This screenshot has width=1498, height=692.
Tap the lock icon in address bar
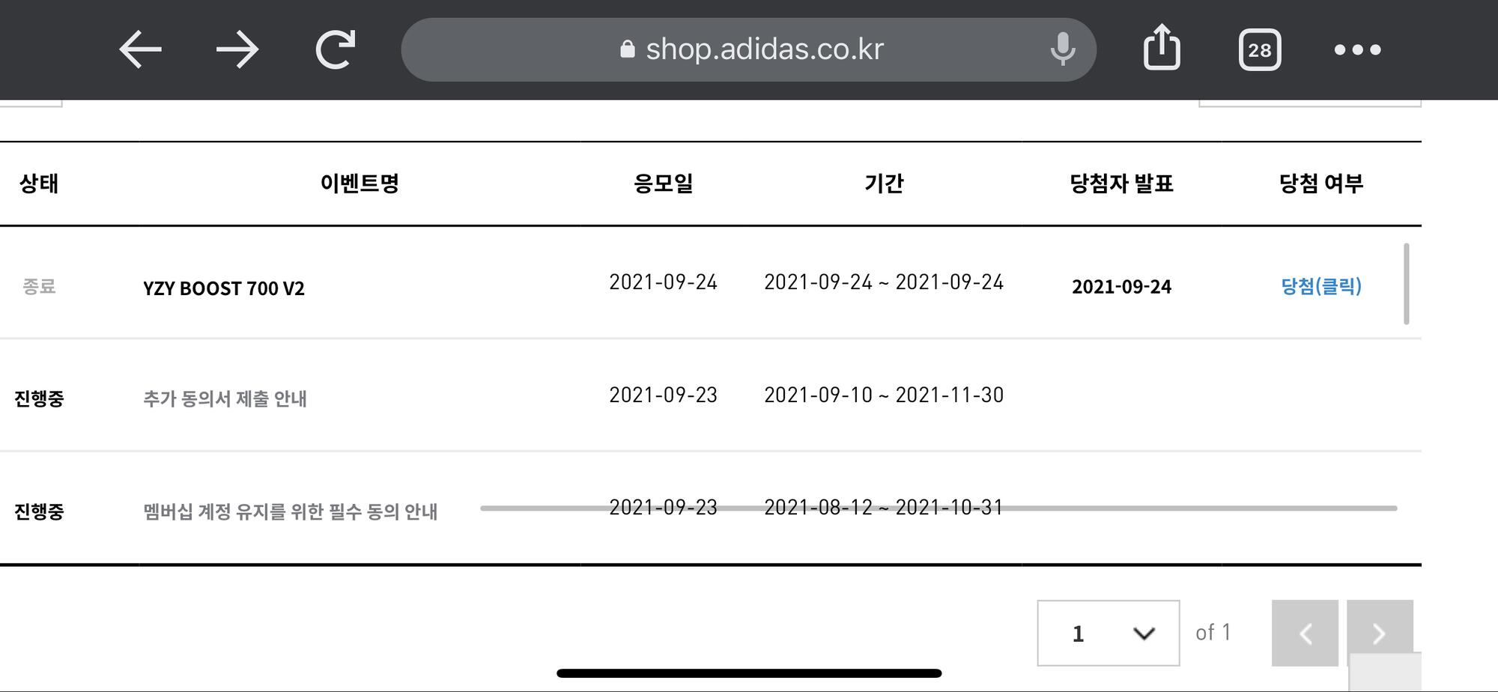(628, 49)
